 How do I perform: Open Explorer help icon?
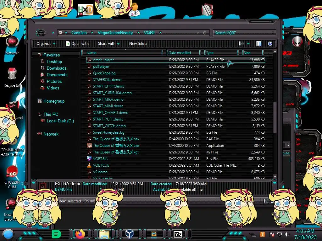[x=270, y=43]
